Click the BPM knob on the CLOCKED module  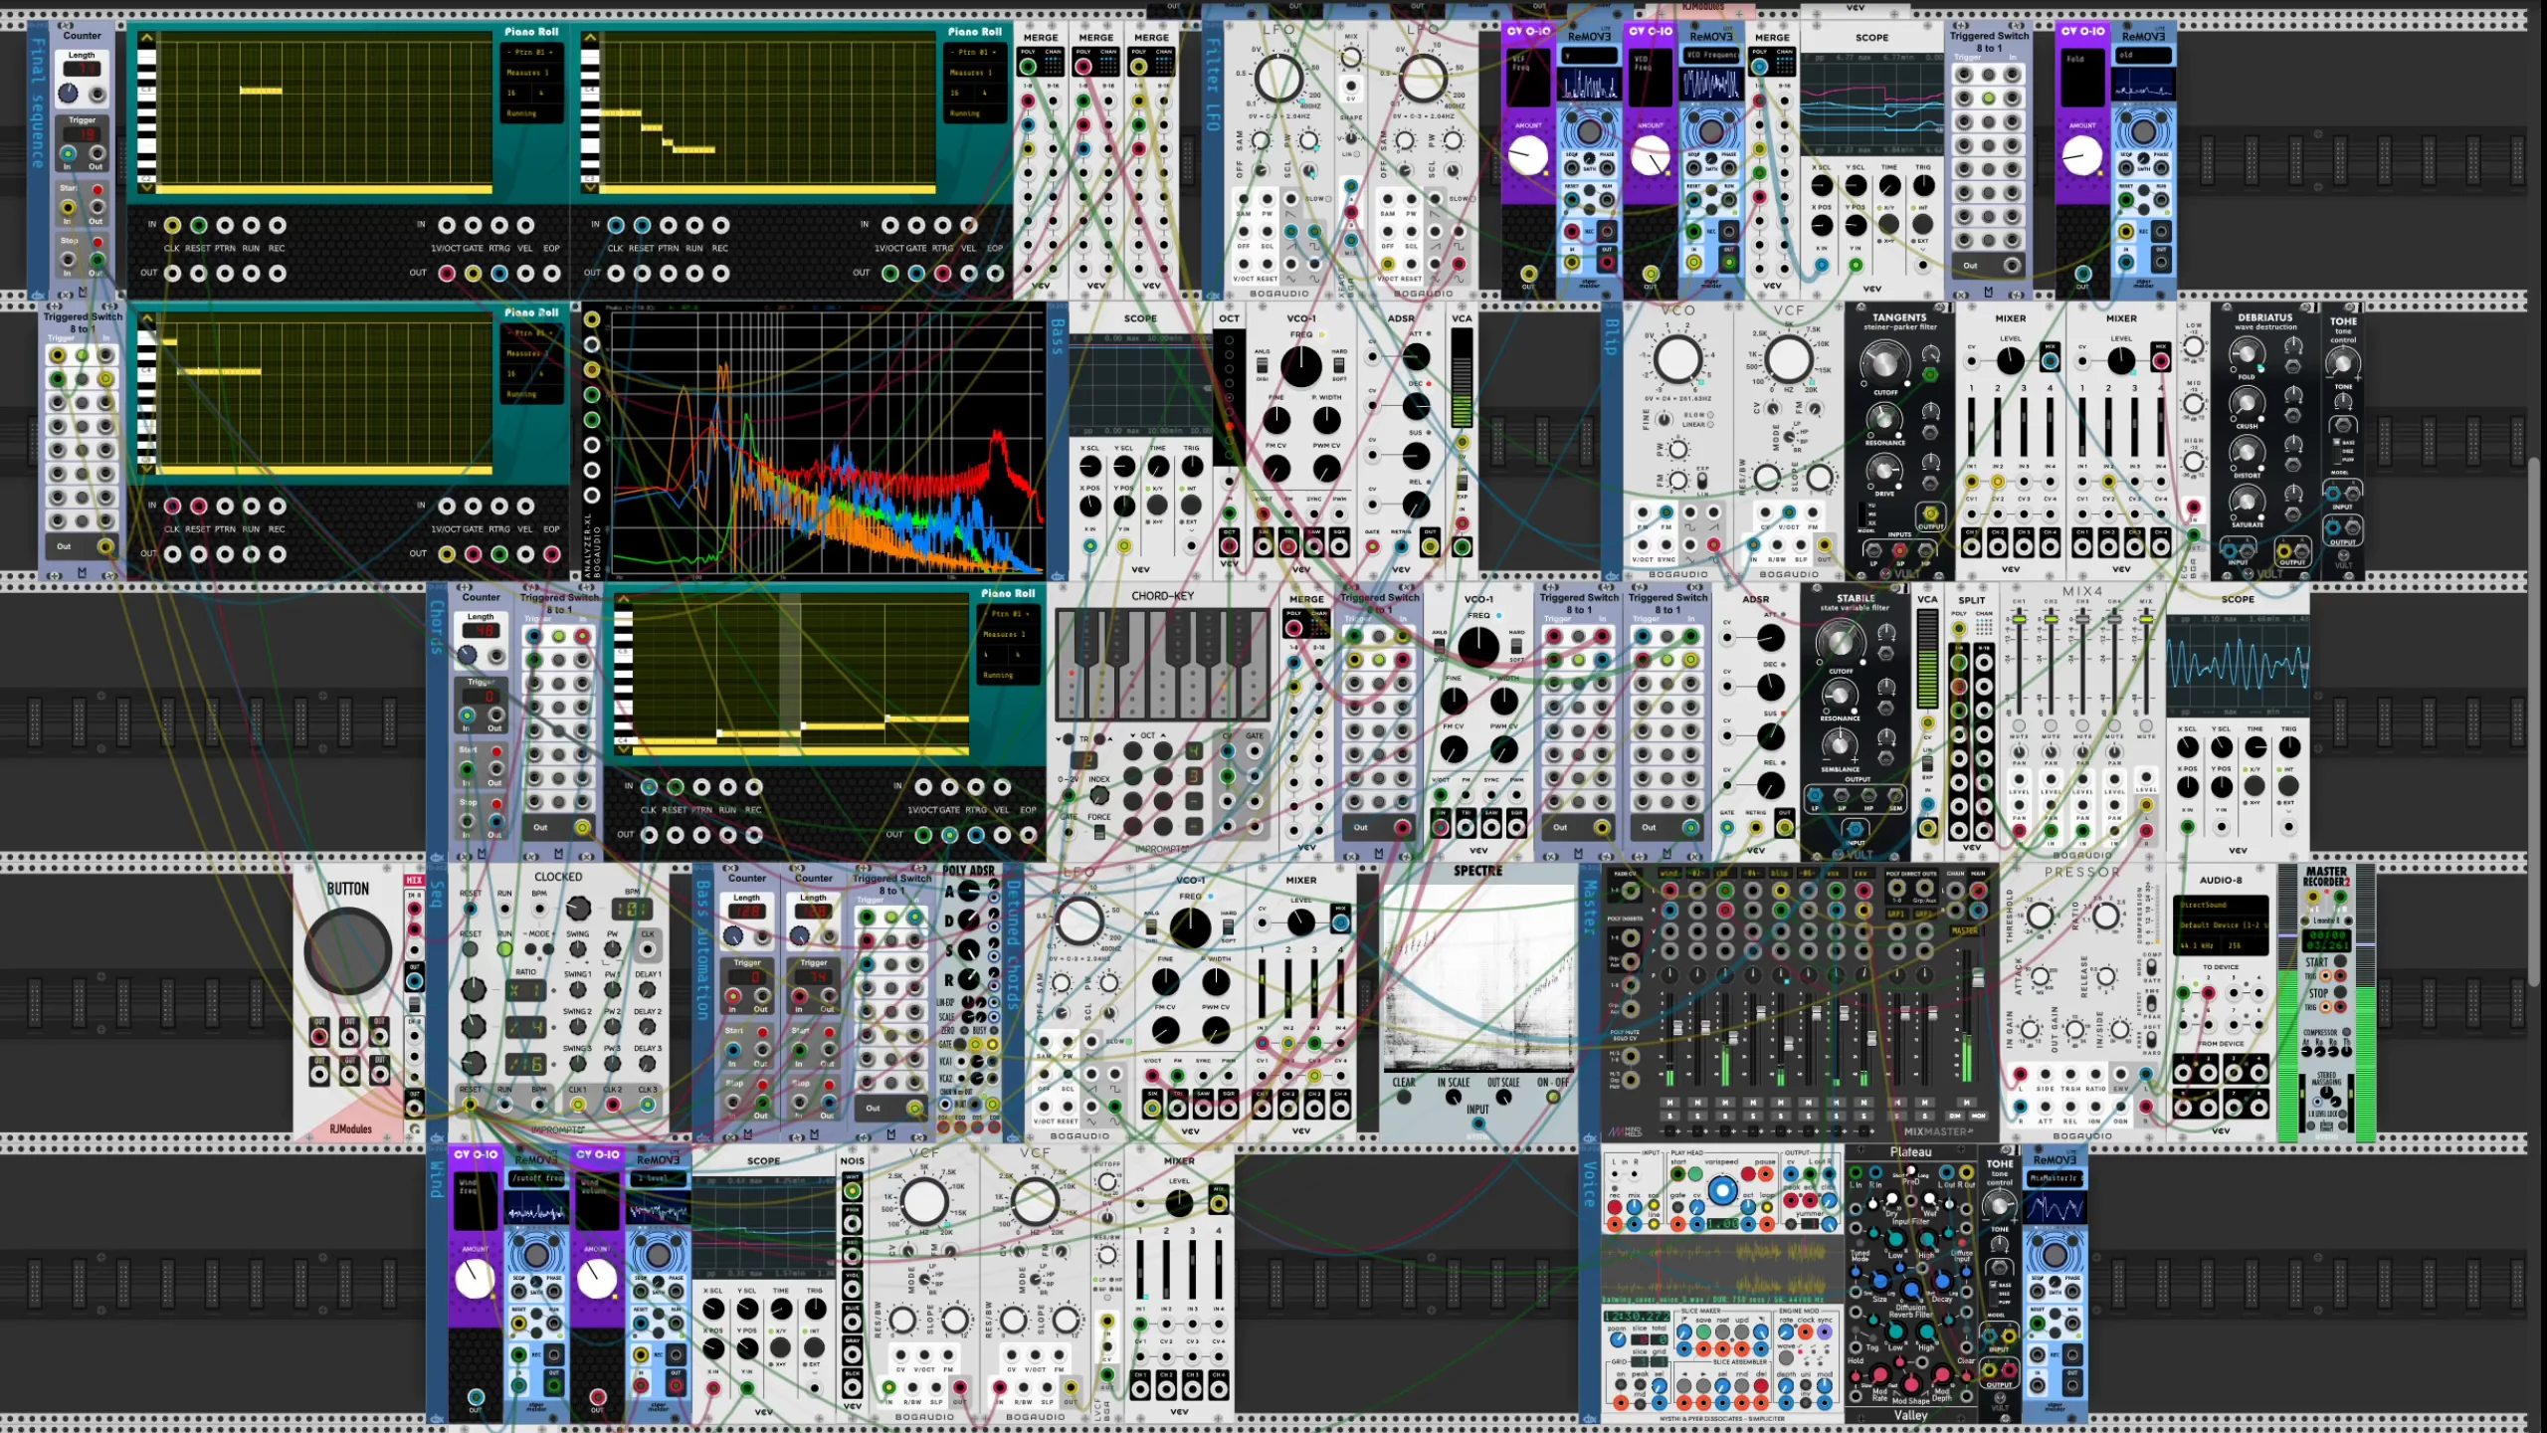coord(578,908)
